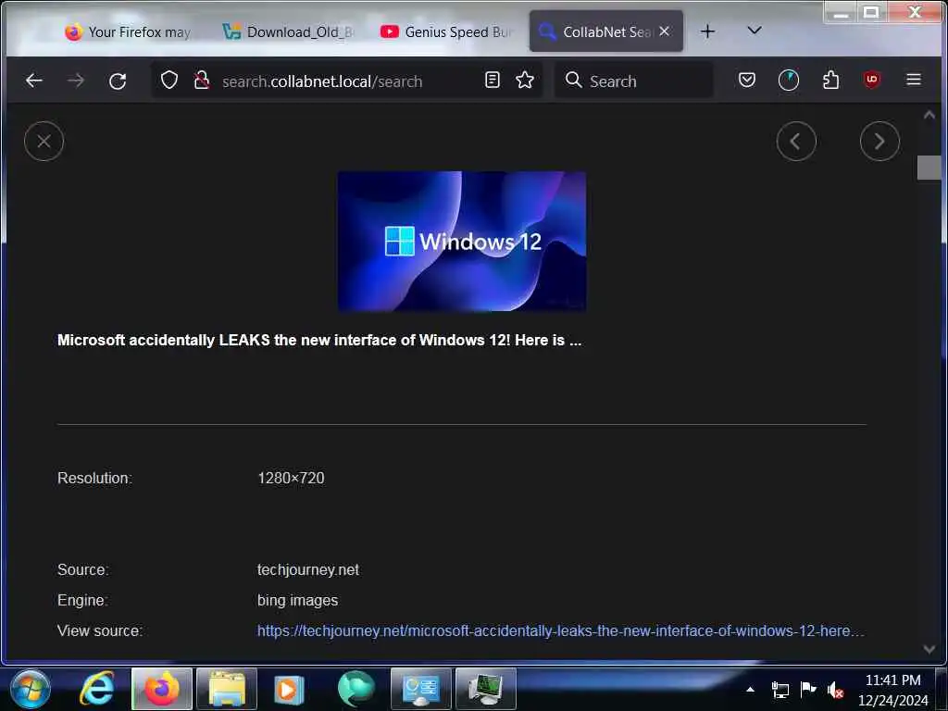
Task: Open the tracking protection shield icon
Action: point(169,80)
